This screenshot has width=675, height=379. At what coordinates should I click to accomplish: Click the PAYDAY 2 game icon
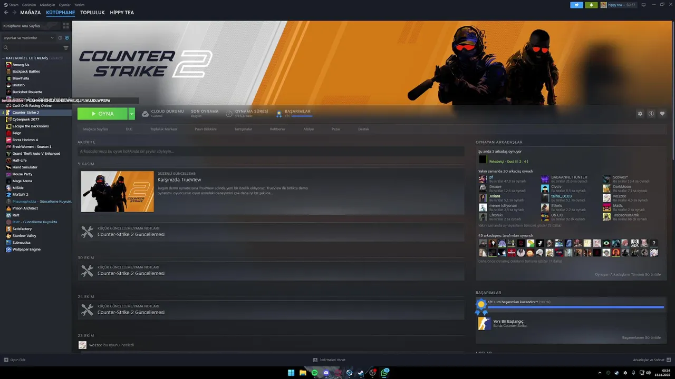pyautogui.click(x=8, y=195)
